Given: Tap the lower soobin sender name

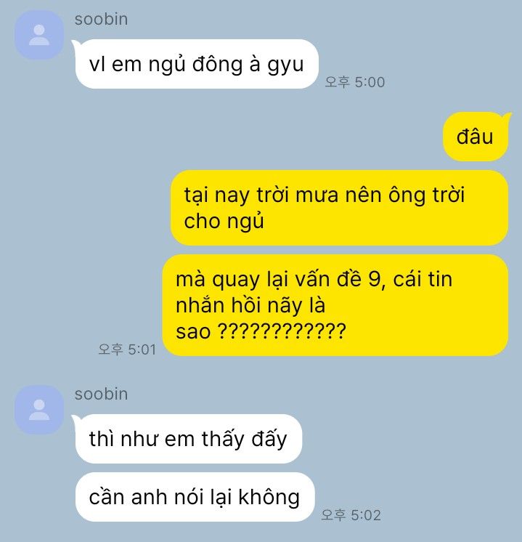Looking at the screenshot, I should click(101, 394).
